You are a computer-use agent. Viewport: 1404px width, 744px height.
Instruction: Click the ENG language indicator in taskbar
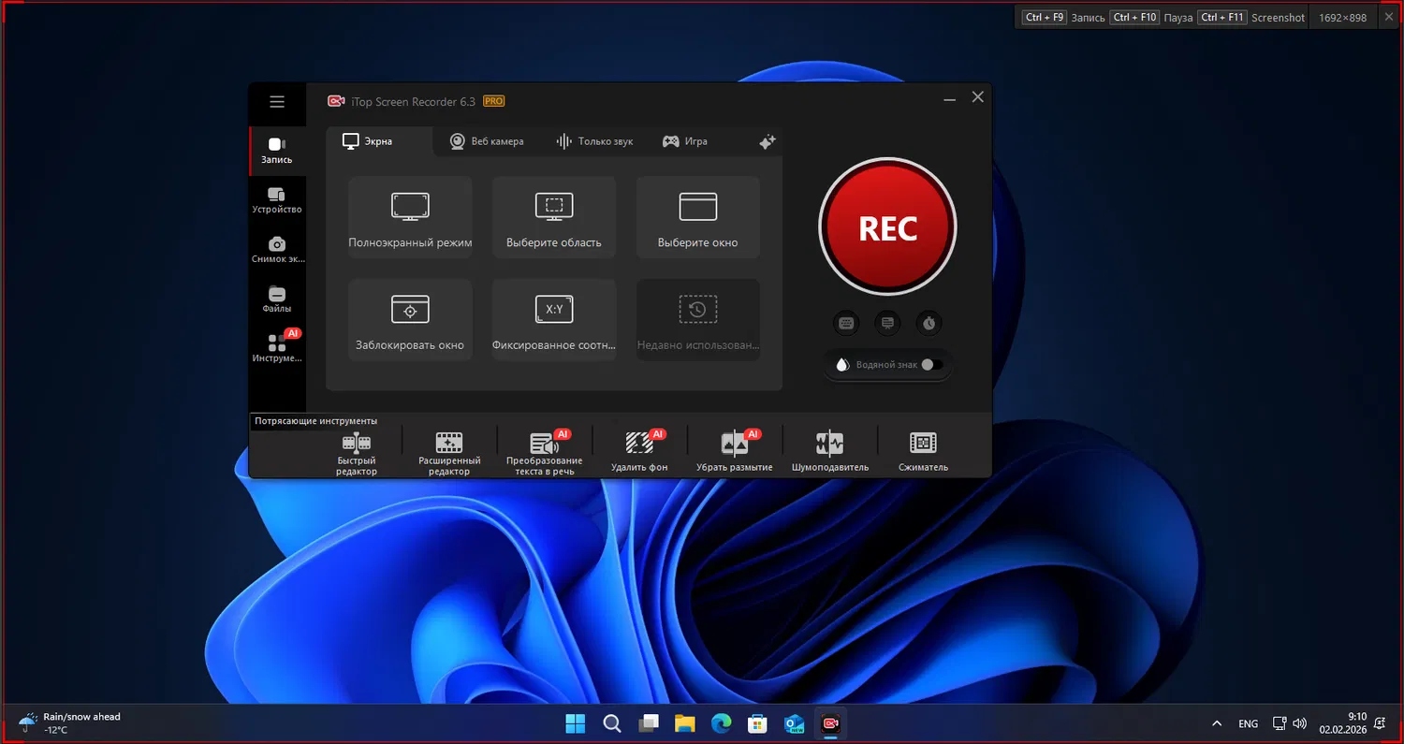[x=1248, y=722]
